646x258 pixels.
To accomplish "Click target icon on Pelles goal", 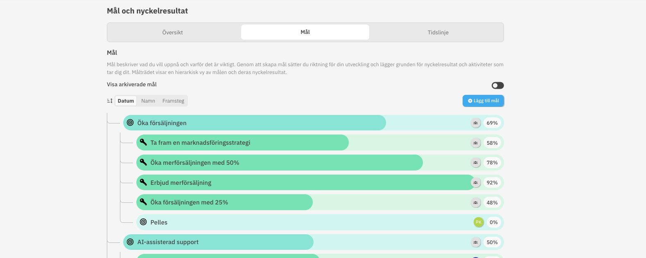I will (x=143, y=222).
